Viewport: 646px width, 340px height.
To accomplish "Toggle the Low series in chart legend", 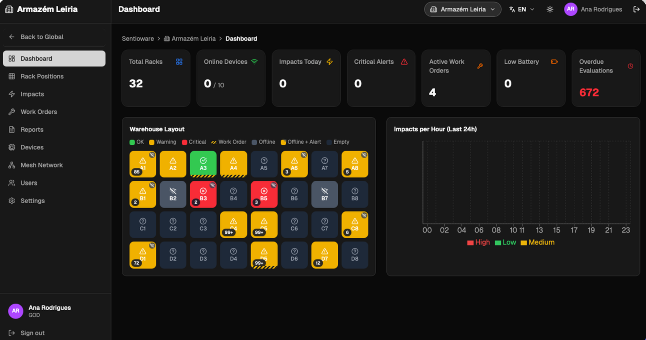I will [505, 242].
